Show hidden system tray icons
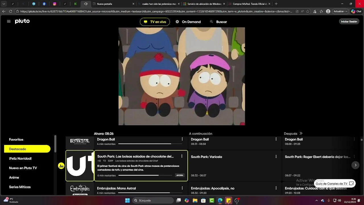The image size is (364, 205). (x=317, y=200)
